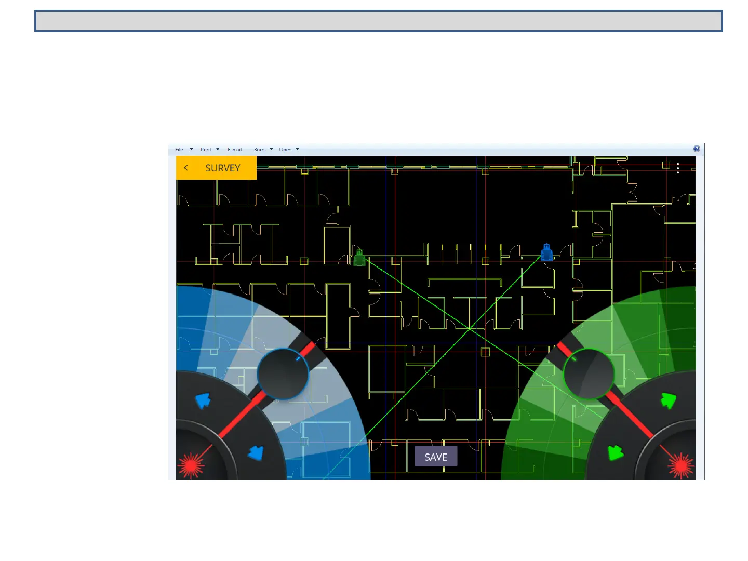The height and width of the screenshot is (561, 748).
Task: Toggle the right red laser burst icon
Action: pyautogui.click(x=681, y=465)
